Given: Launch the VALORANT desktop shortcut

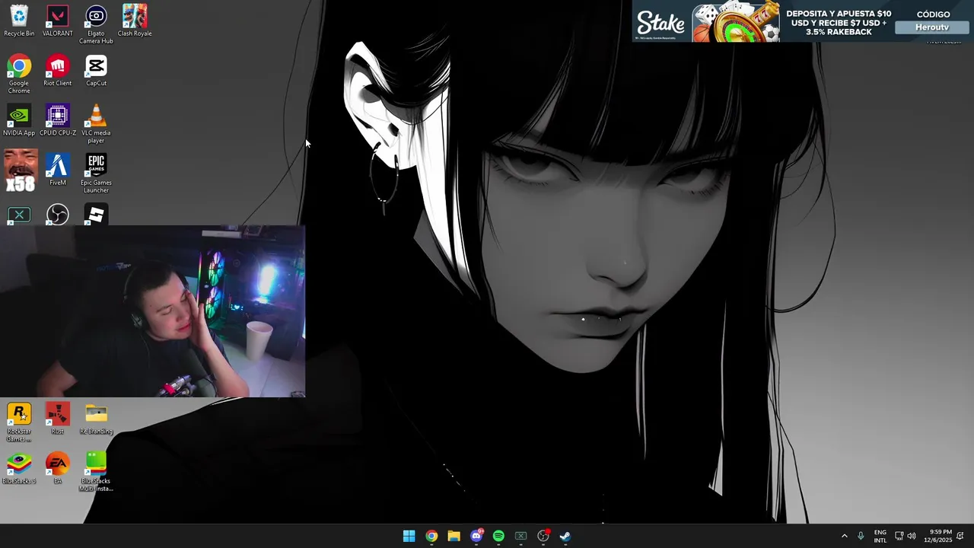Looking at the screenshot, I should pyautogui.click(x=58, y=21).
